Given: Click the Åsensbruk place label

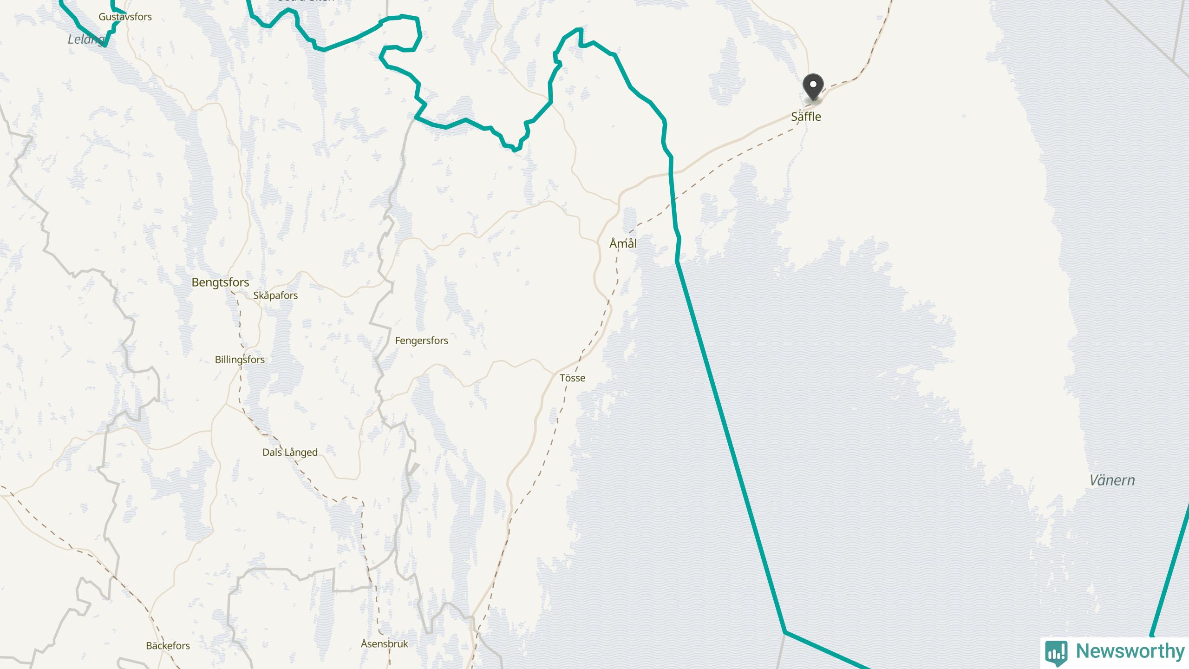Looking at the screenshot, I should click(385, 644).
